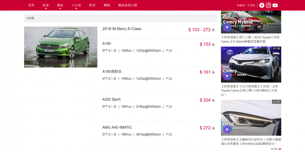Play the Camry Hybrid video
This screenshot has height=152, width=305.
227,27
